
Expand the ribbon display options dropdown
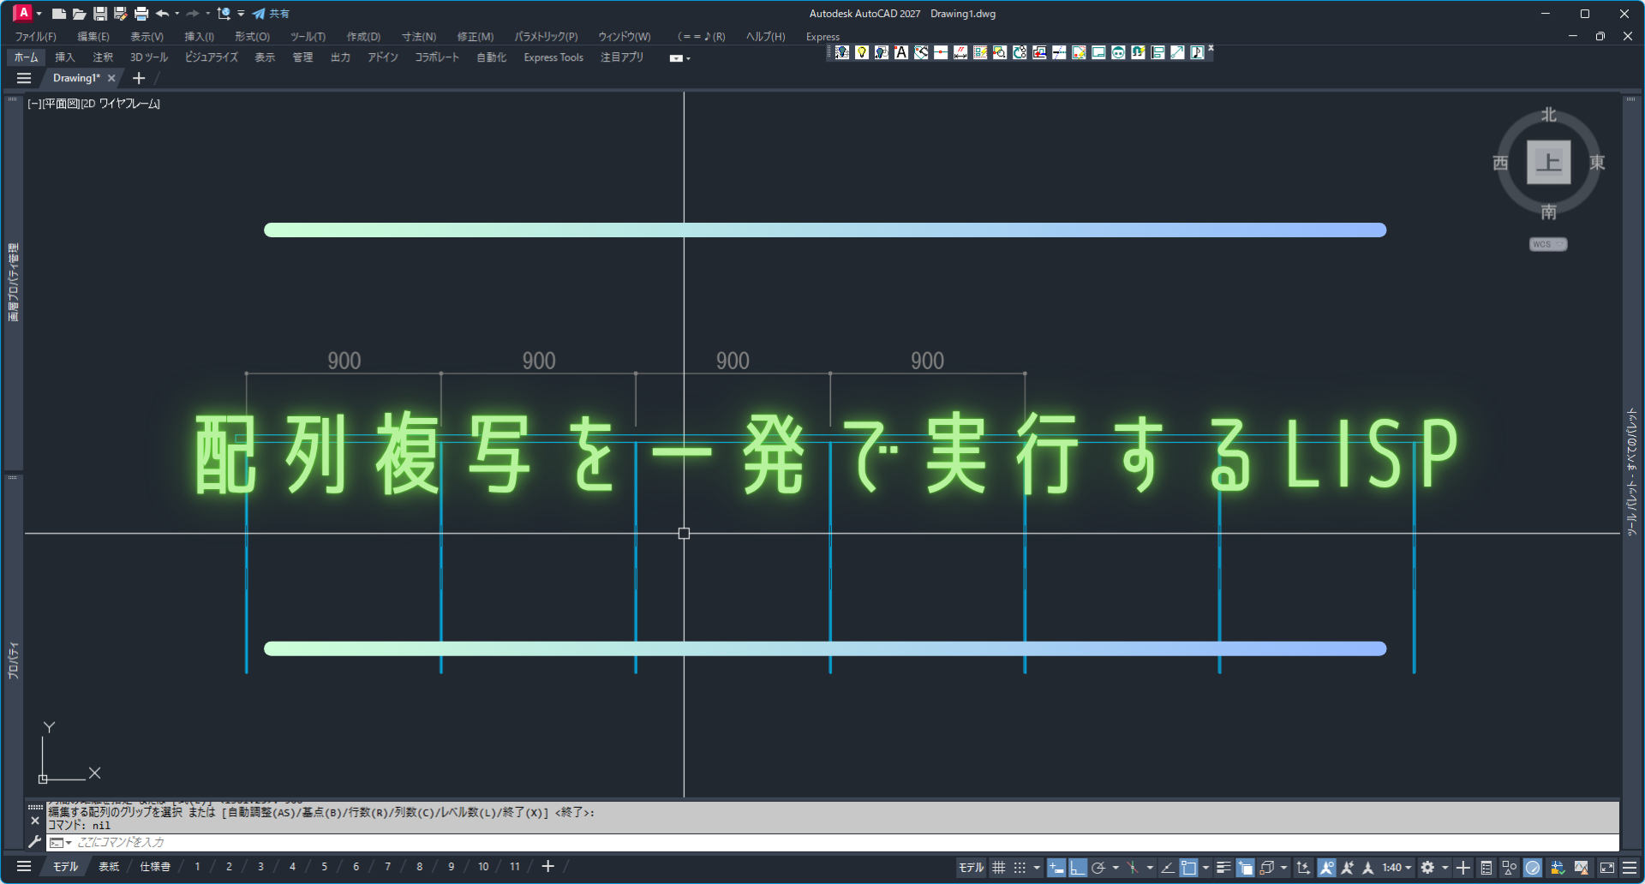[679, 58]
